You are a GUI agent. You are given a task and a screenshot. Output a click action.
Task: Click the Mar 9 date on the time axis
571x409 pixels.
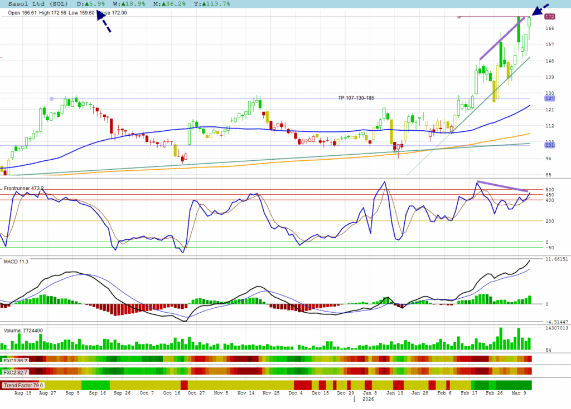coord(517,393)
